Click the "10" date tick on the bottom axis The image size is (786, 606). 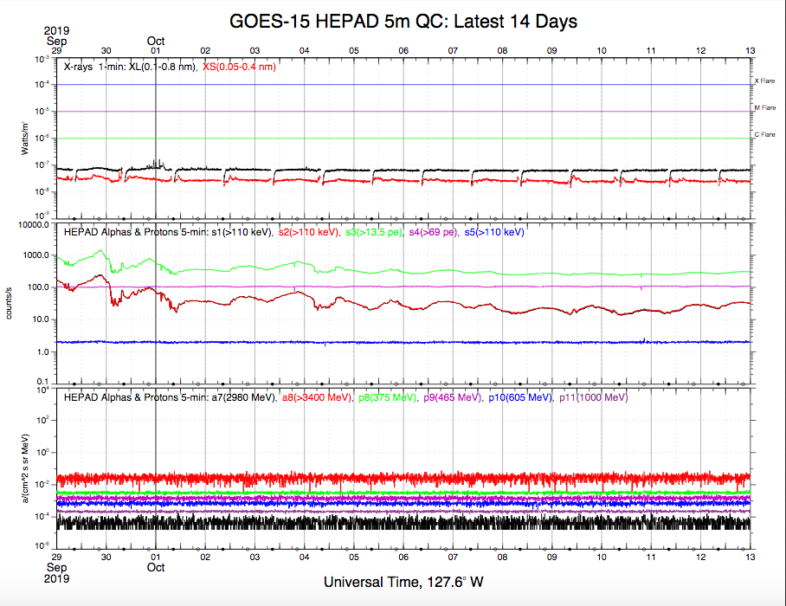click(602, 557)
